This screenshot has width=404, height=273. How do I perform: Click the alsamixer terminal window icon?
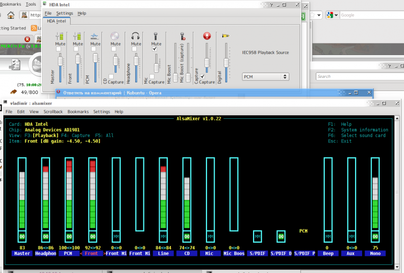tap(6, 103)
